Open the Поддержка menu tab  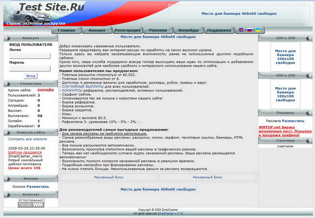pyautogui.click(x=219, y=30)
